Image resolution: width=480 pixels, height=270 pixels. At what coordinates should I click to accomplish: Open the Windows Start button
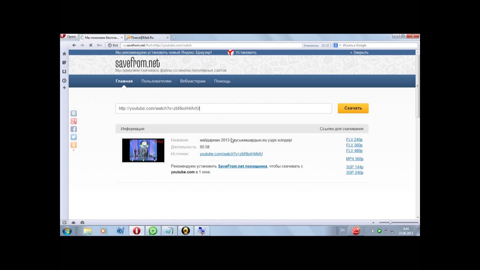coord(67,231)
